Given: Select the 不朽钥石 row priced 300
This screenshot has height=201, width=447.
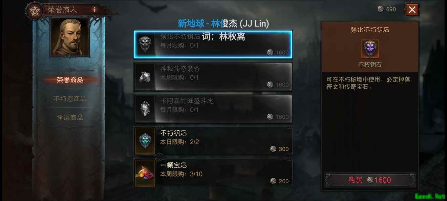Looking at the screenshot, I should (x=213, y=141).
